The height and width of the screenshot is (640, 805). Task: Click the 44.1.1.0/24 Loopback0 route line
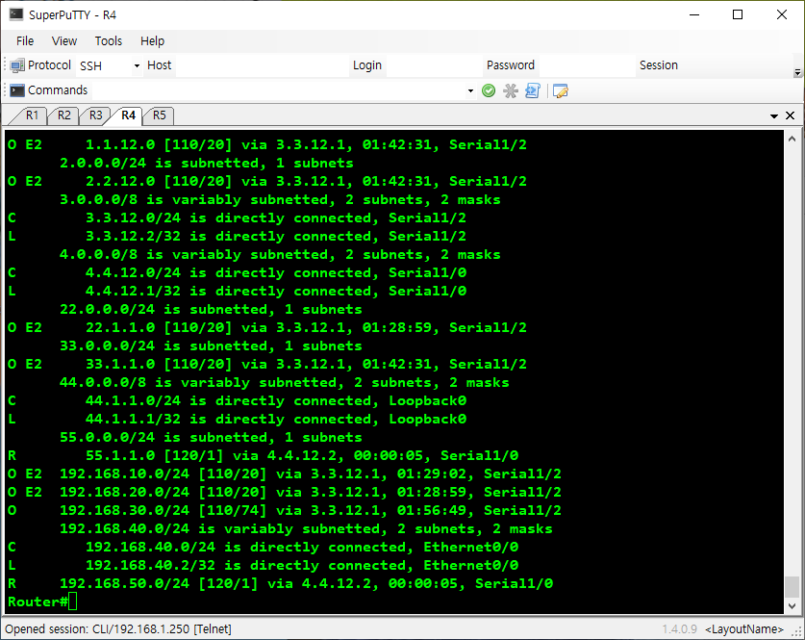(x=237, y=400)
